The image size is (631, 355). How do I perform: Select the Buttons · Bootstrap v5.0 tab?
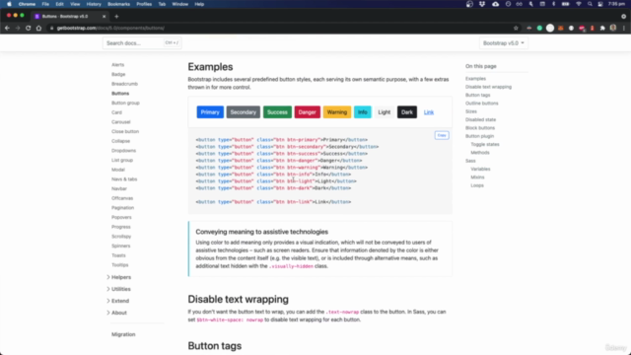tap(69, 17)
